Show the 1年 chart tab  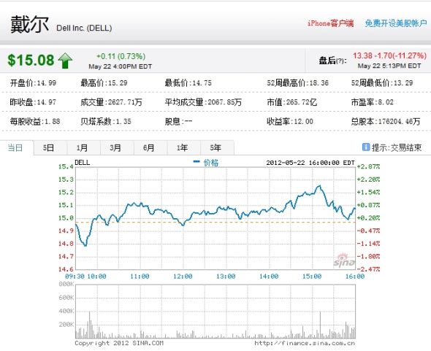coord(182,147)
